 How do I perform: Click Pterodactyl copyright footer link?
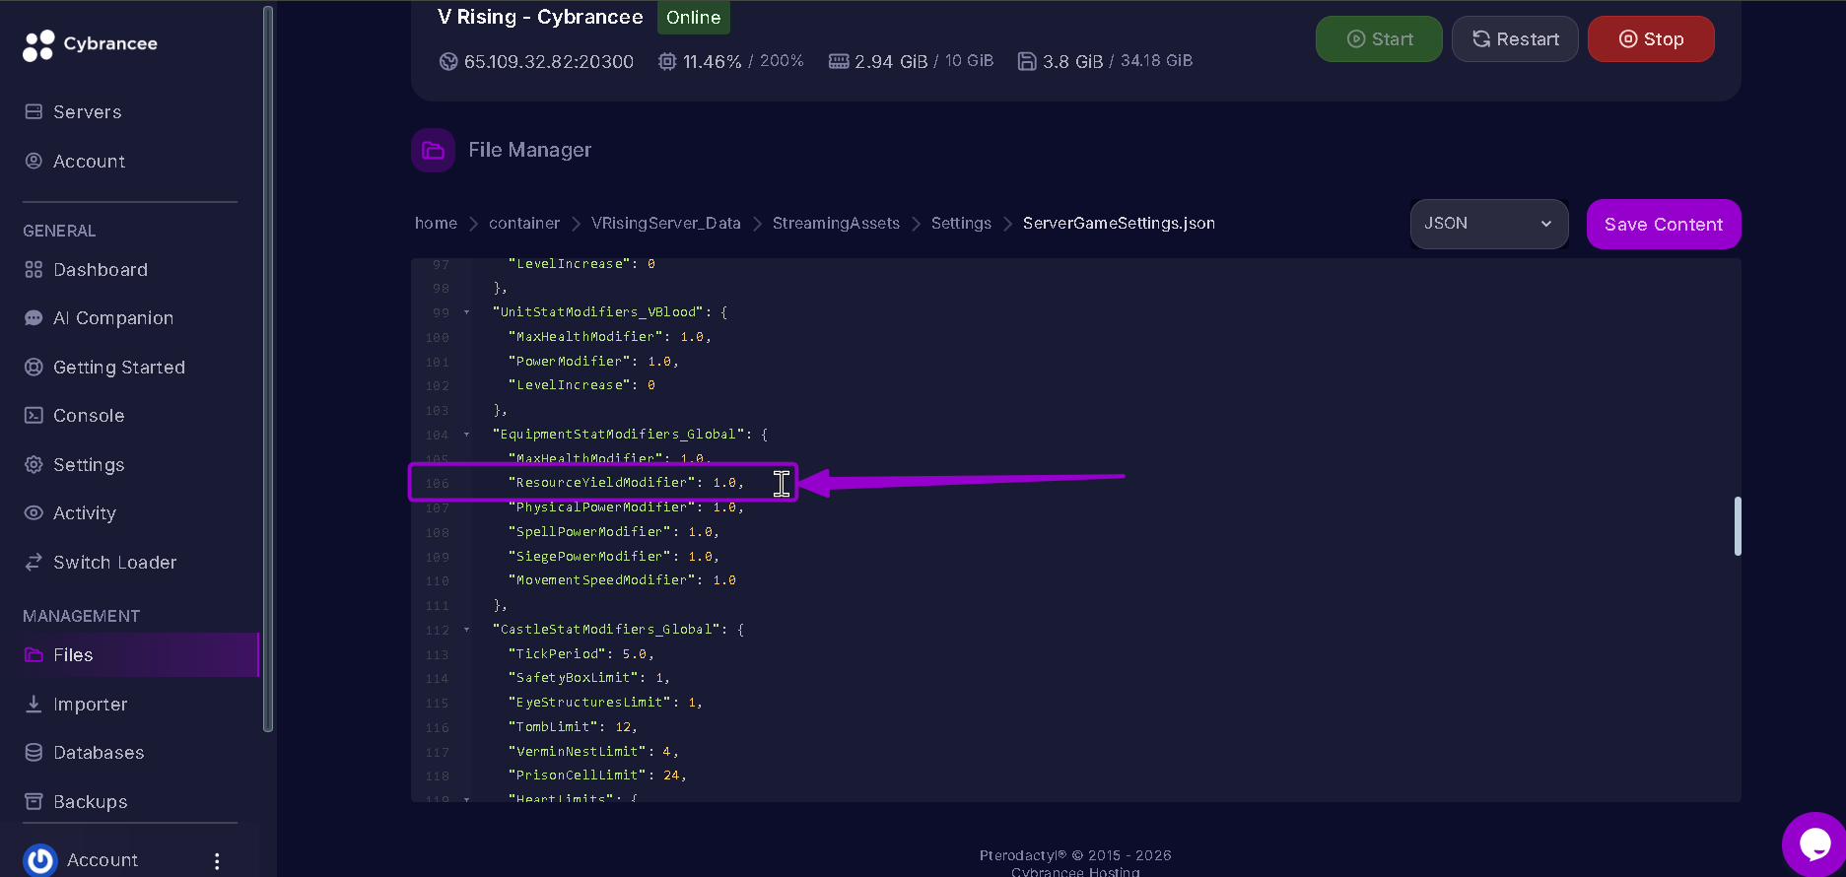coord(1075,855)
